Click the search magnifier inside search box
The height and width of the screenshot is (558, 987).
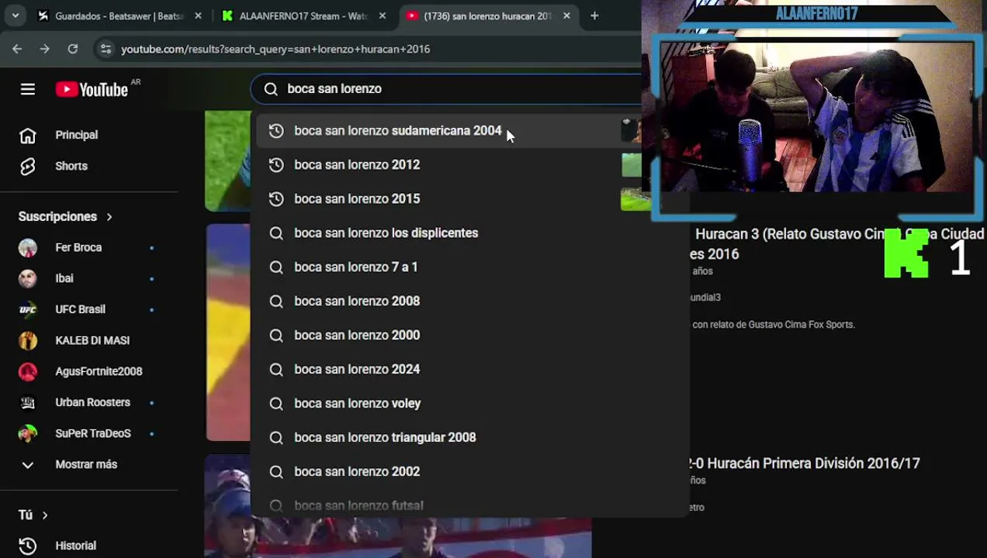pos(271,89)
